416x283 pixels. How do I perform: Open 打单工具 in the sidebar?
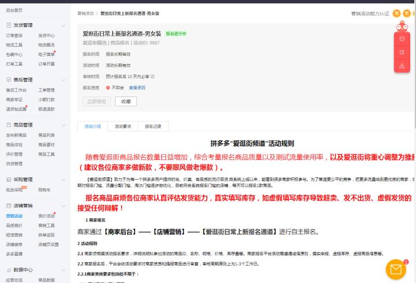(x=14, y=64)
